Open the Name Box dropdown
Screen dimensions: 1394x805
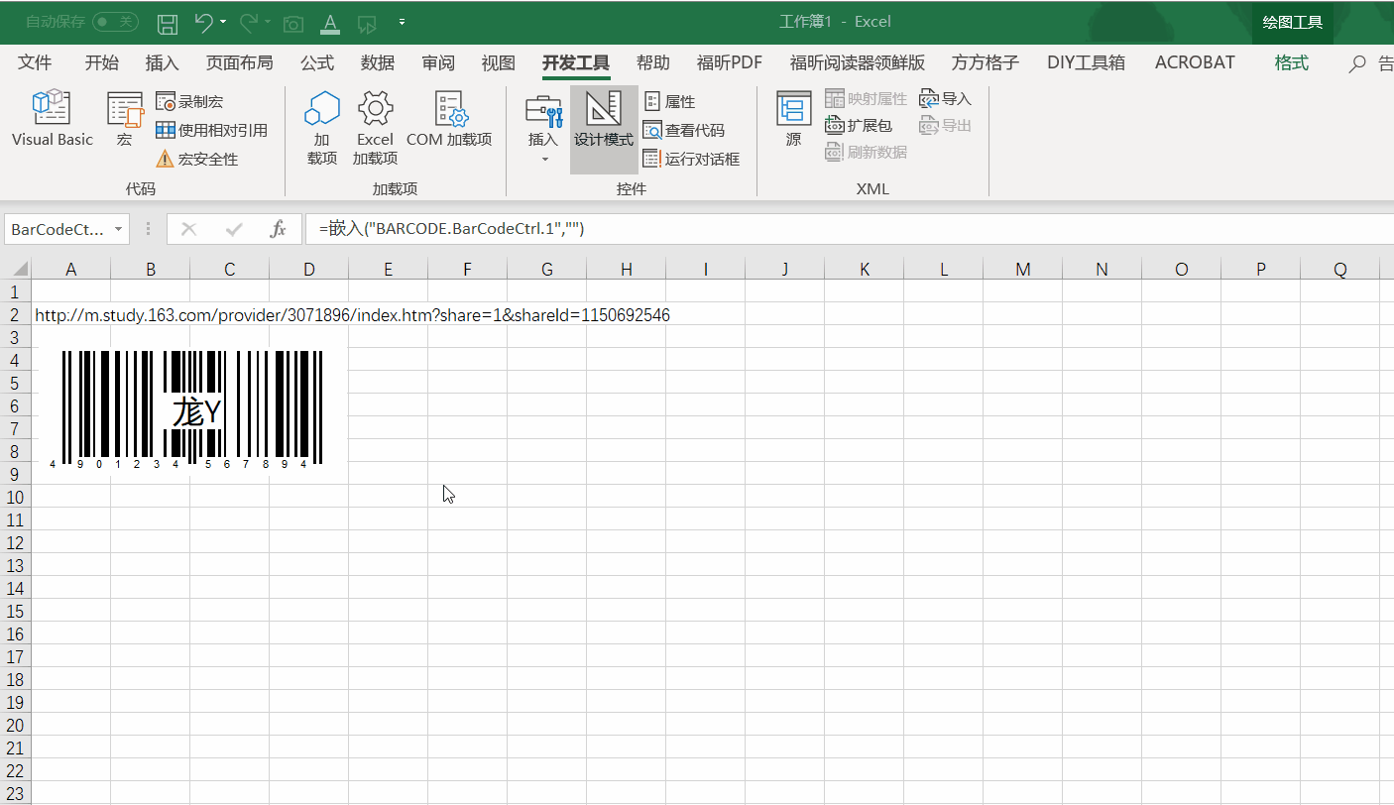tap(118, 228)
